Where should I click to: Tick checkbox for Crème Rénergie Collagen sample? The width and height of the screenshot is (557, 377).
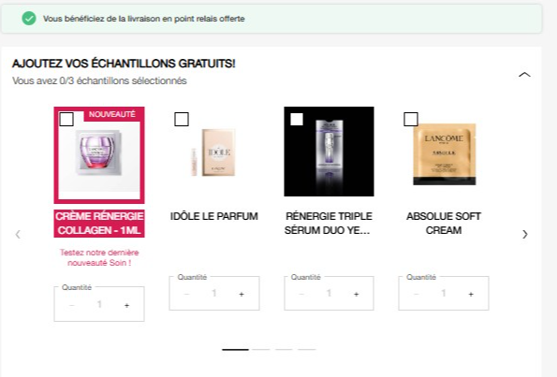tap(66, 120)
